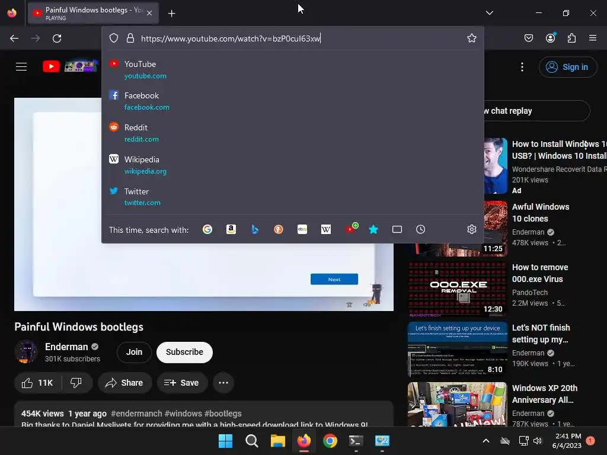Screen dimensions: 607x455
Task: Search within history clock icon
Action: pyautogui.click(x=420, y=229)
